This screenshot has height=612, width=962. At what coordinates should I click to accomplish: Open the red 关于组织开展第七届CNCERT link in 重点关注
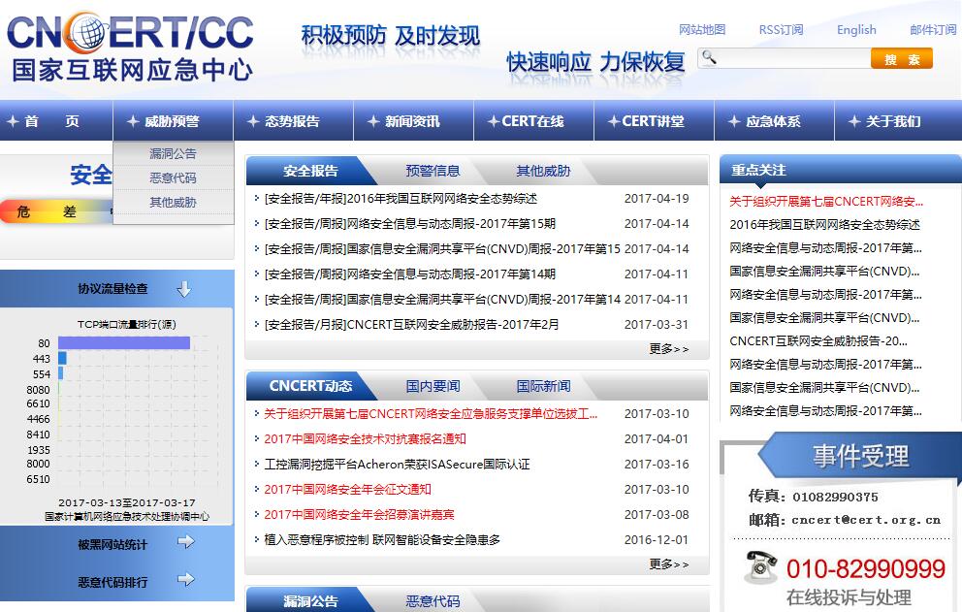point(826,202)
